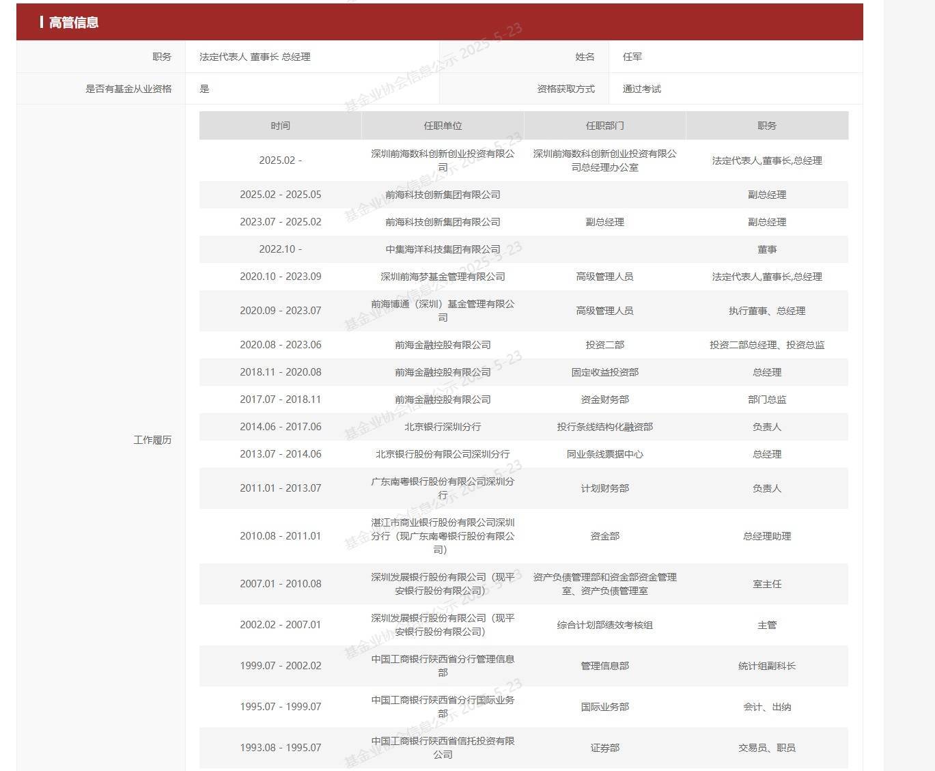This screenshot has height=771, width=935.
Task: Click the 职务 column header in table
Action: 767,126
